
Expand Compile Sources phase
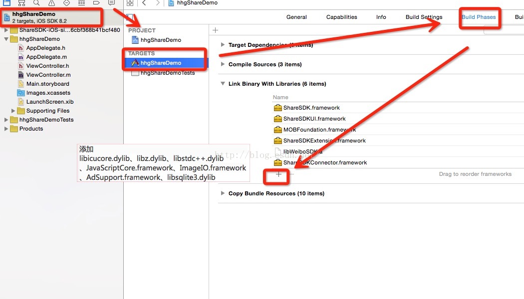pyautogui.click(x=223, y=64)
